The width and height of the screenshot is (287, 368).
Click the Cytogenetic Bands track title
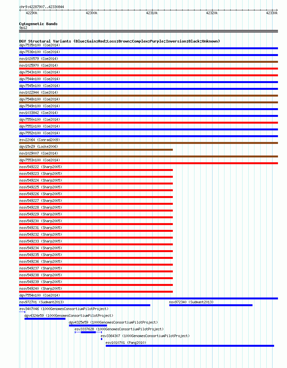[38, 24]
